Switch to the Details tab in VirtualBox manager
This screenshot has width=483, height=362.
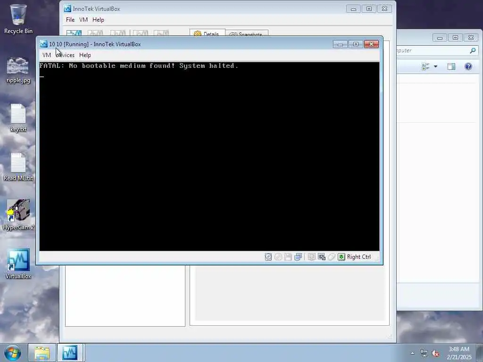coord(207,33)
